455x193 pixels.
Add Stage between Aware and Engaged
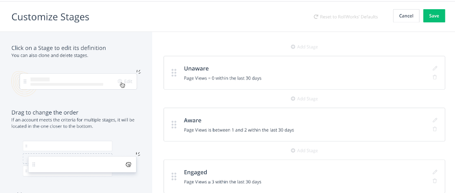(304, 150)
